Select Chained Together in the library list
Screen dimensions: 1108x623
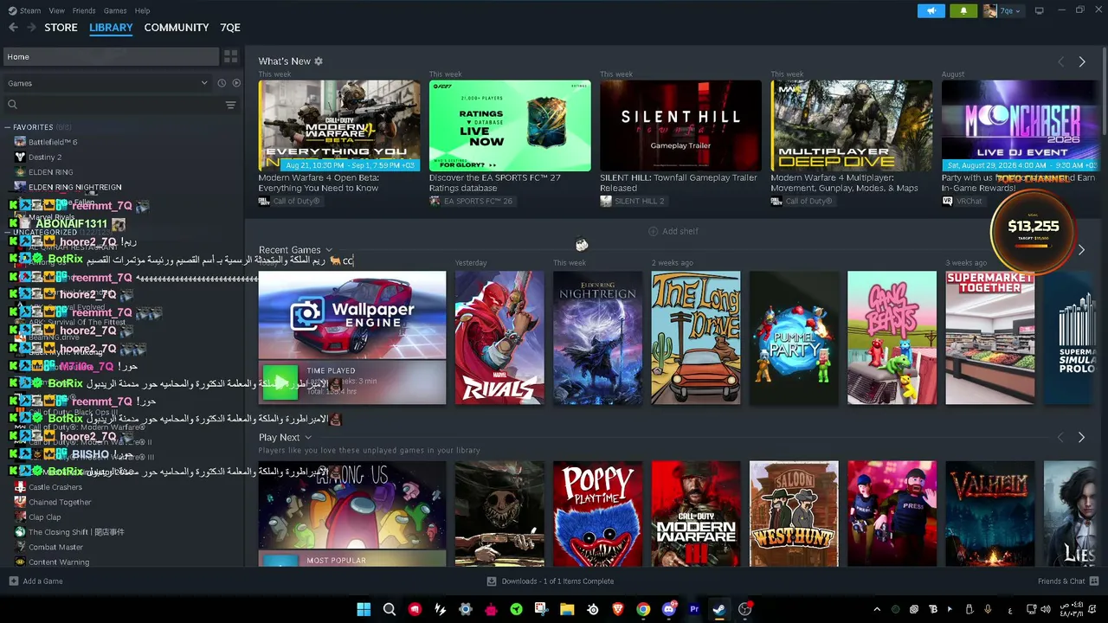[60, 502]
